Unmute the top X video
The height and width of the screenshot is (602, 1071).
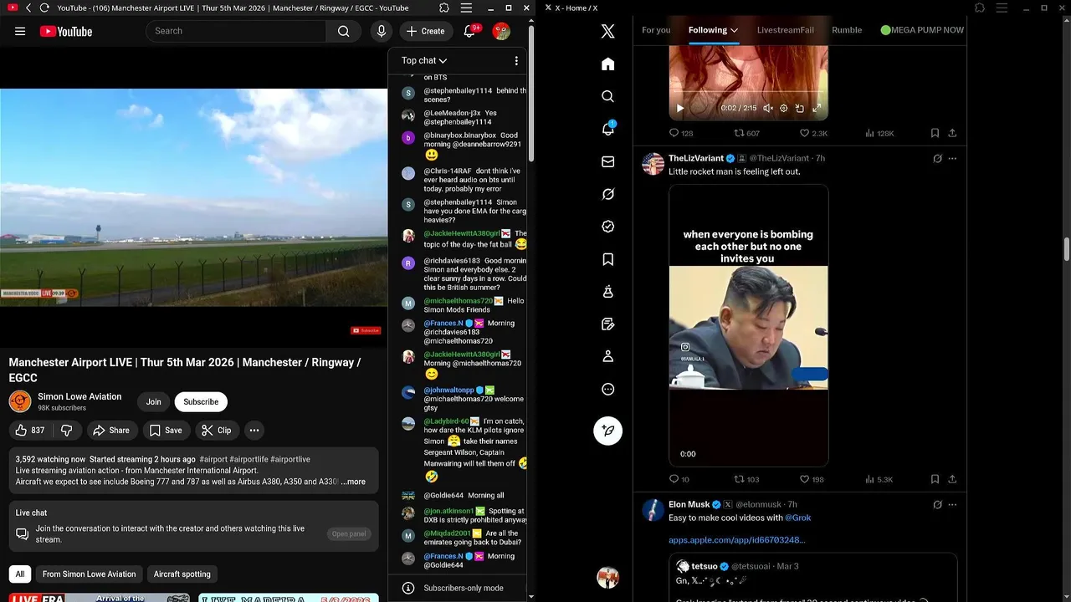(x=768, y=108)
